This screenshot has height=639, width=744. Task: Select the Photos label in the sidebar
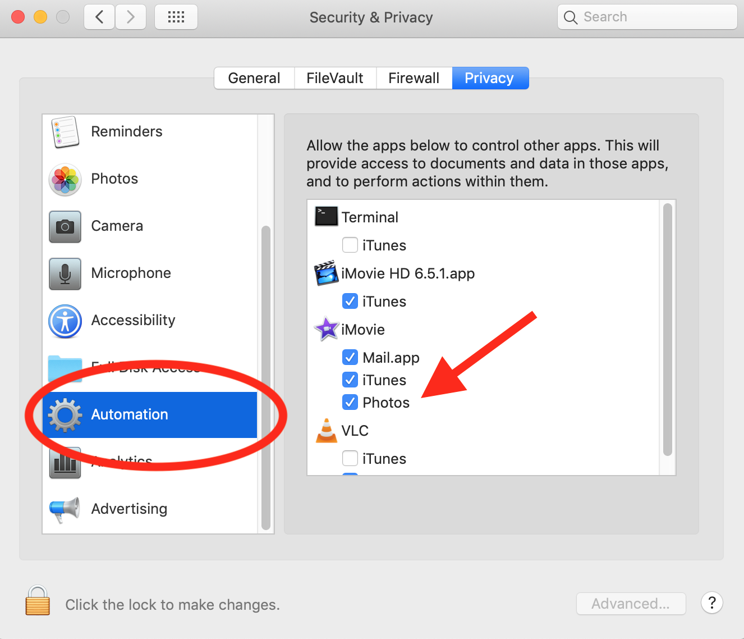tap(114, 179)
